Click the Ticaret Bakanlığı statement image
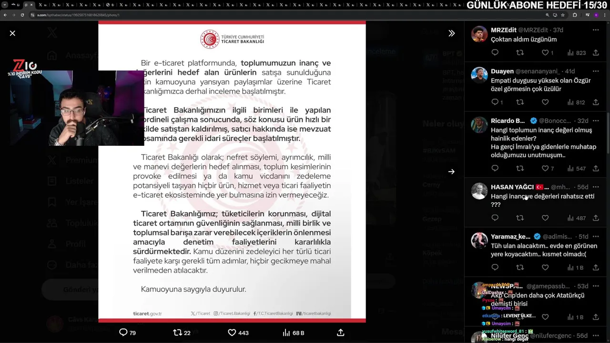 point(232,171)
